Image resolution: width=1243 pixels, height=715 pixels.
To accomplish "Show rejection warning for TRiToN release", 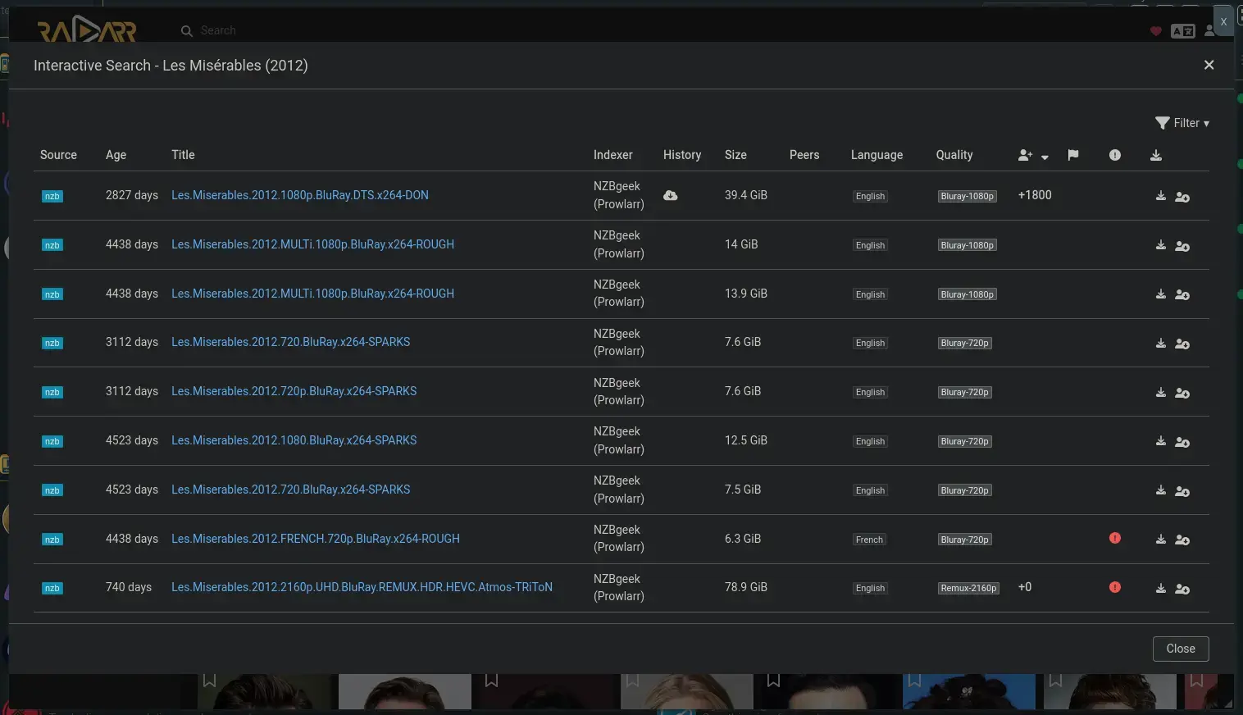I will click(1115, 587).
